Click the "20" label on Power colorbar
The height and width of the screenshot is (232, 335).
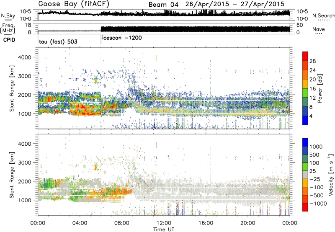pos(312,80)
